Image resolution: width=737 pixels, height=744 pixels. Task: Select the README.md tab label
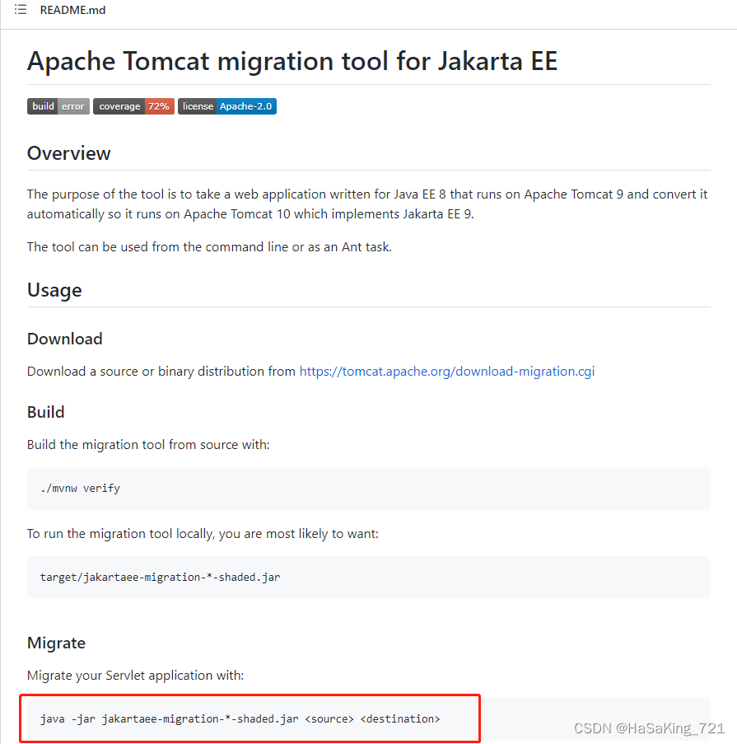[x=72, y=10]
